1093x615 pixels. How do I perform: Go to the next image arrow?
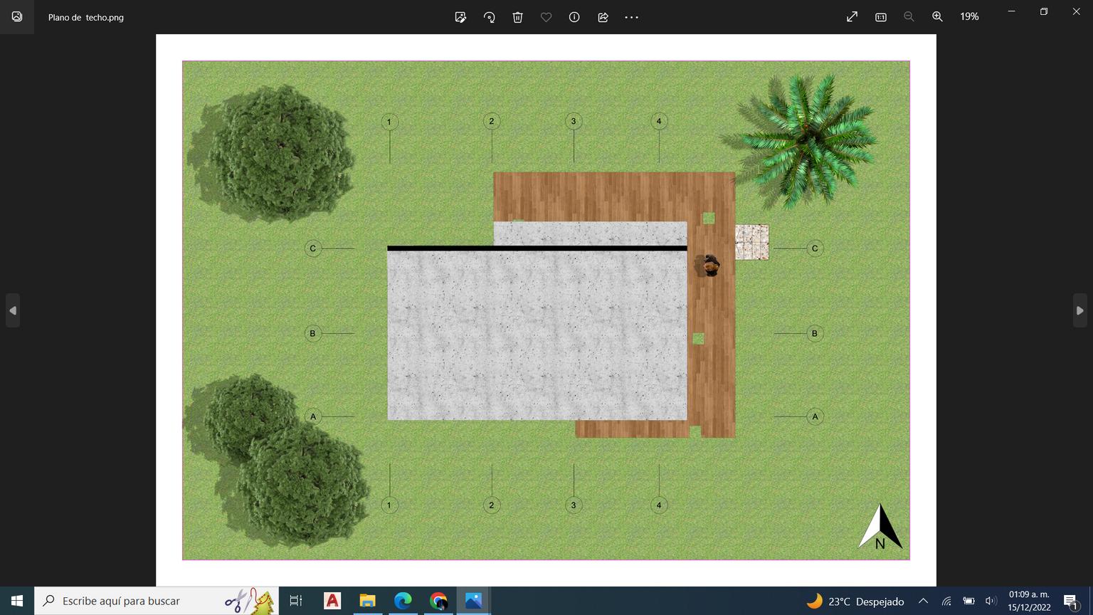1079,310
